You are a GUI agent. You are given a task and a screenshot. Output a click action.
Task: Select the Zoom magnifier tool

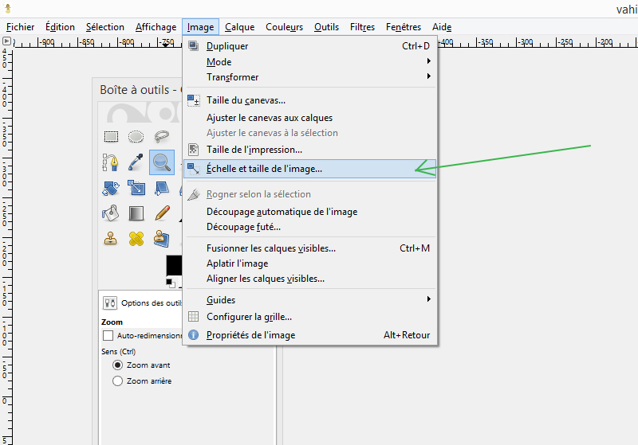(162, 162)
